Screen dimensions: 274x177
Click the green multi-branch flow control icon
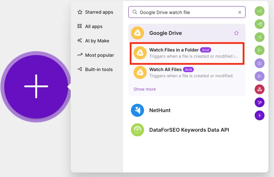tap(260, 11)
